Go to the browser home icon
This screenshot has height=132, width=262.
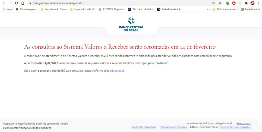click(x=23, y=3)
